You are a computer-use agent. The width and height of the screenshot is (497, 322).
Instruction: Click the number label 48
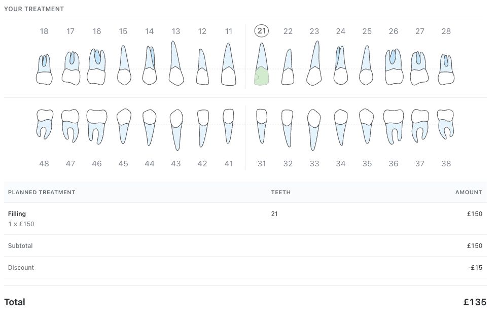44,163
